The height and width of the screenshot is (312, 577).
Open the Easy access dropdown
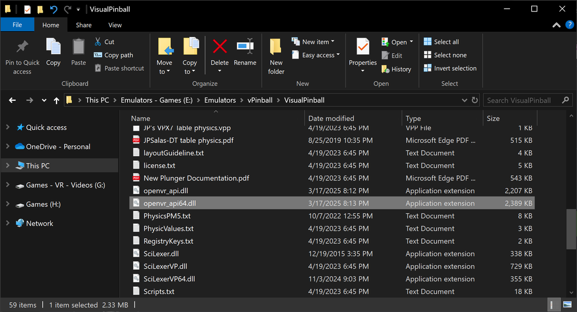click(316, 55)
